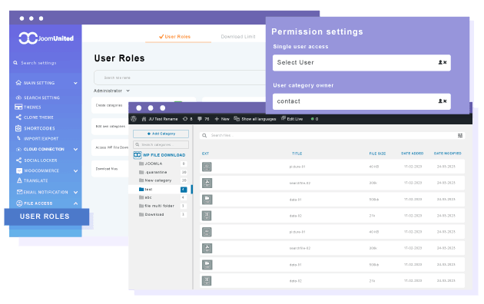Click the remove-user icon in contact field
The width and height of the screenshot is (484, 304).
[443, 101]
